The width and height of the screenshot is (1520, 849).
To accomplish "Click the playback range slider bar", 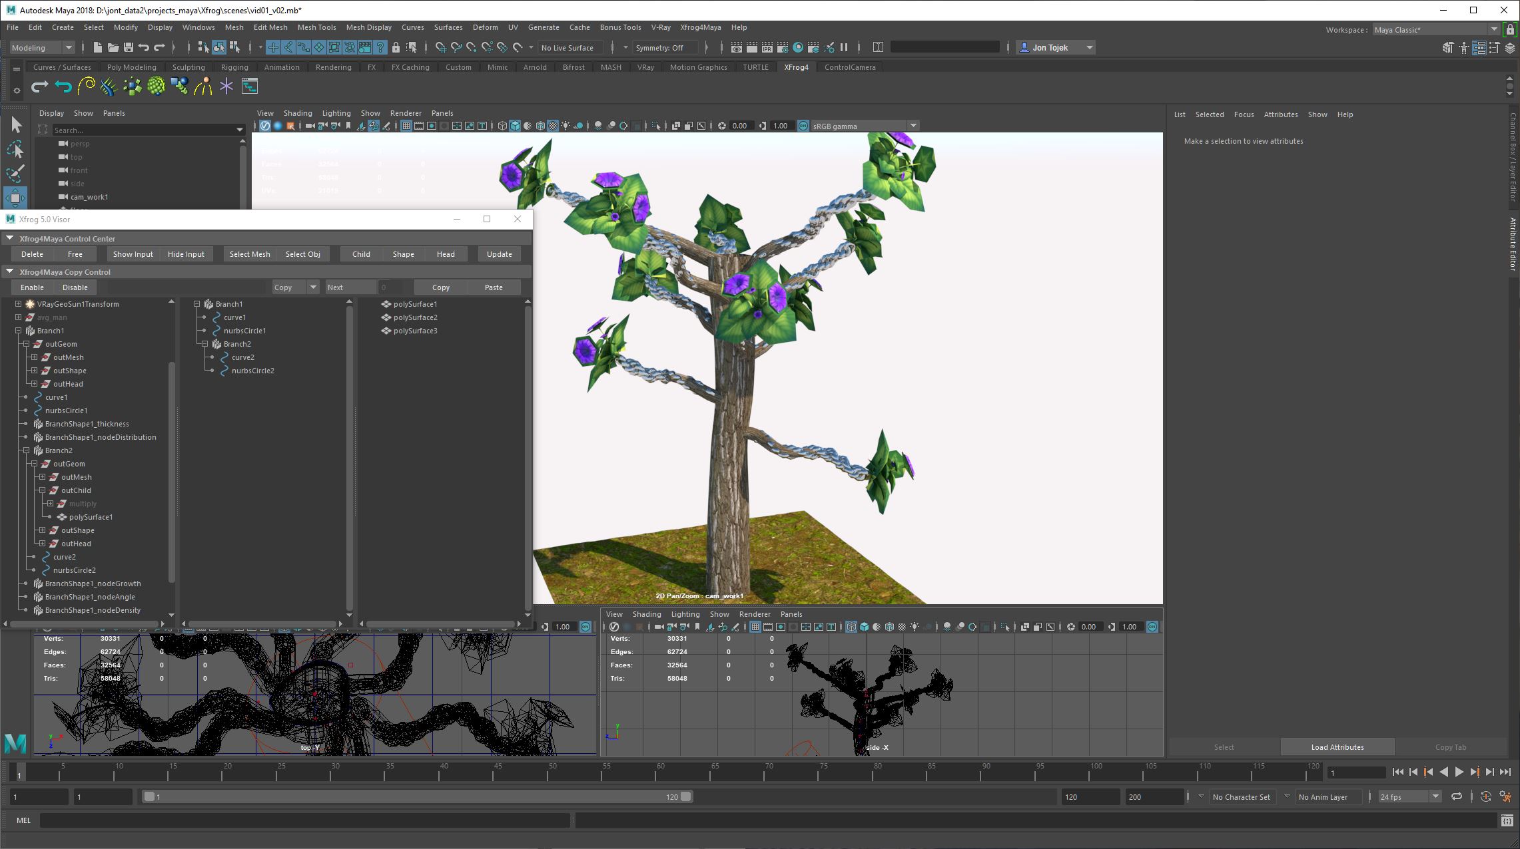I will coord(416,796).
